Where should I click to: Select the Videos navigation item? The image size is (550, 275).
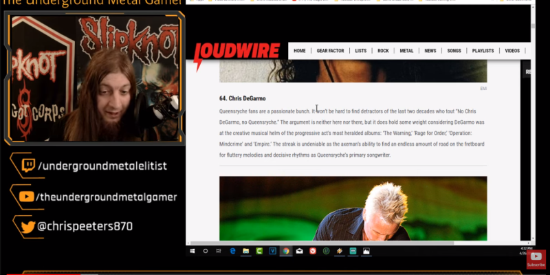pyautogui.click(x=512, y=51)
